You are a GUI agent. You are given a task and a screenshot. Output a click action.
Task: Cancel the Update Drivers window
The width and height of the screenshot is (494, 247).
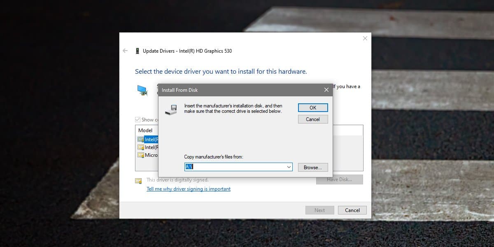pyautogui.click(x=352, y=210)
